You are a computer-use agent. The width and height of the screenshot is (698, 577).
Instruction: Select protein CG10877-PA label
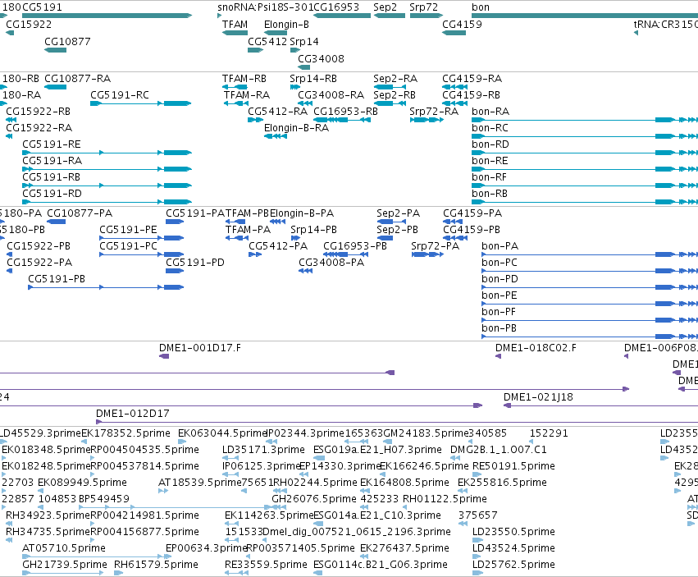pyautogui.click(x=80, y=213)
